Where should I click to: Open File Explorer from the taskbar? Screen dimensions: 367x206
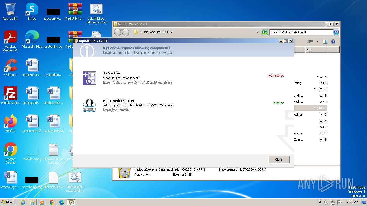point(32,202)
